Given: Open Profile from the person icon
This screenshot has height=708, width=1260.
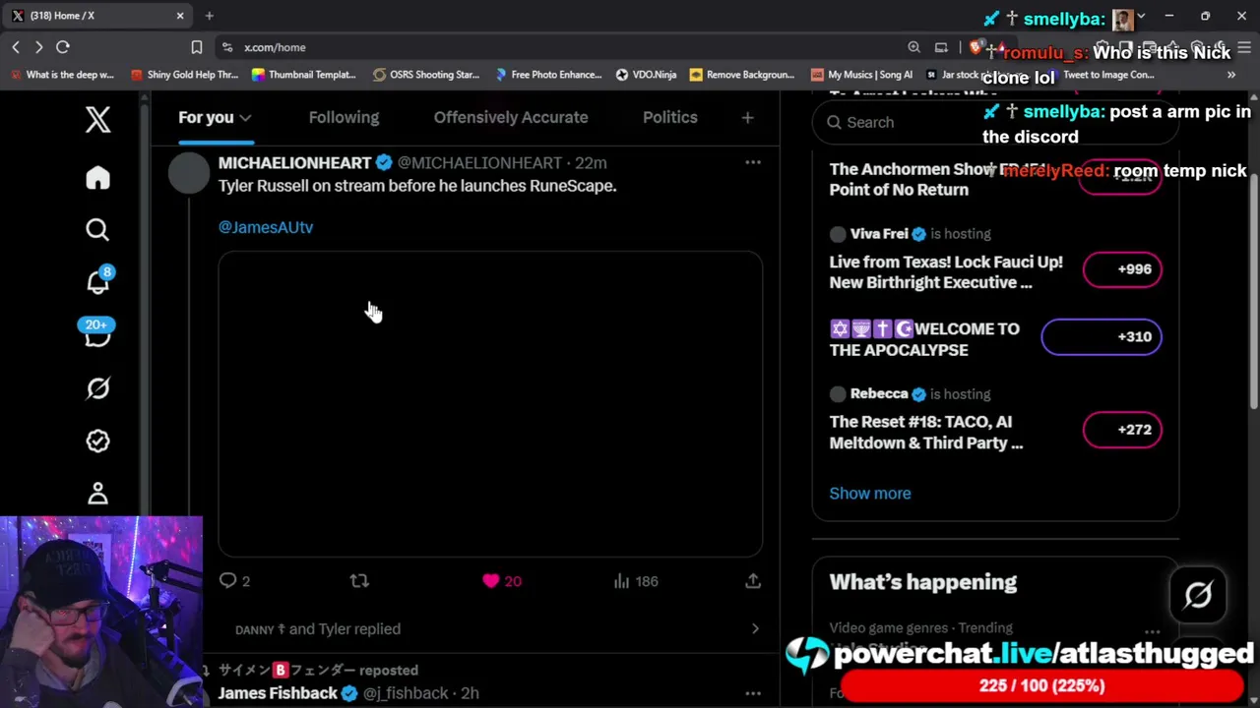Looking at the screenshot, I should [x=97, y=493].
